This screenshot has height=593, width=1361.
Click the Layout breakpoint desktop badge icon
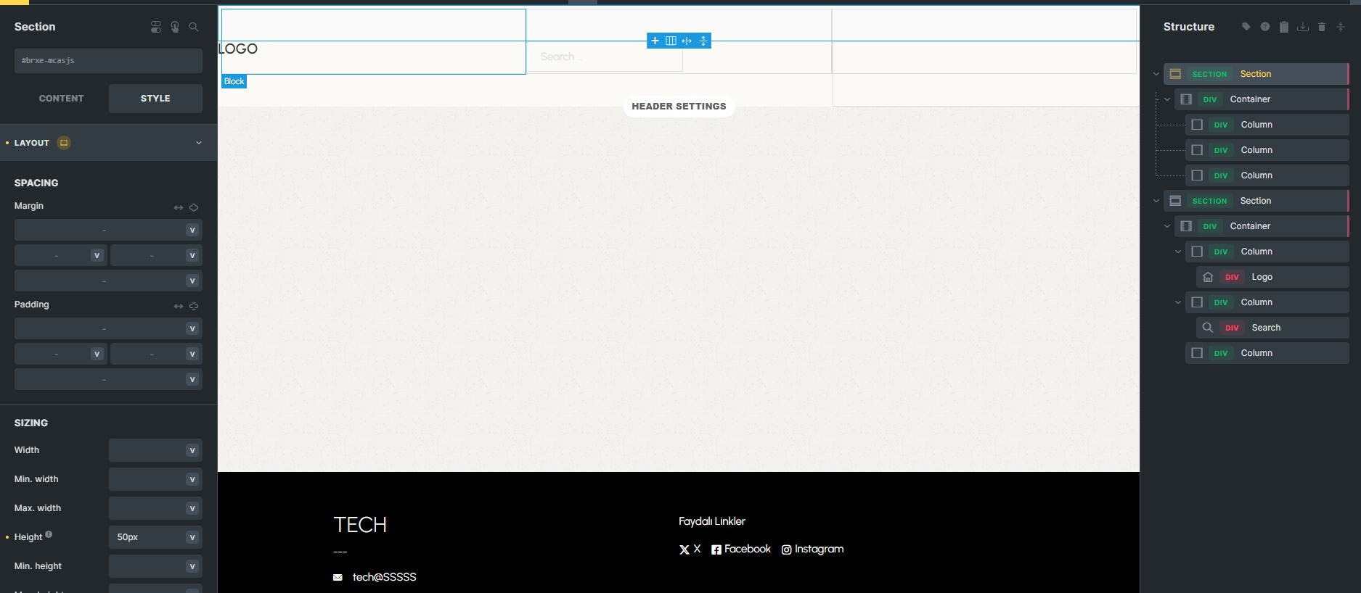click(64, 143)
